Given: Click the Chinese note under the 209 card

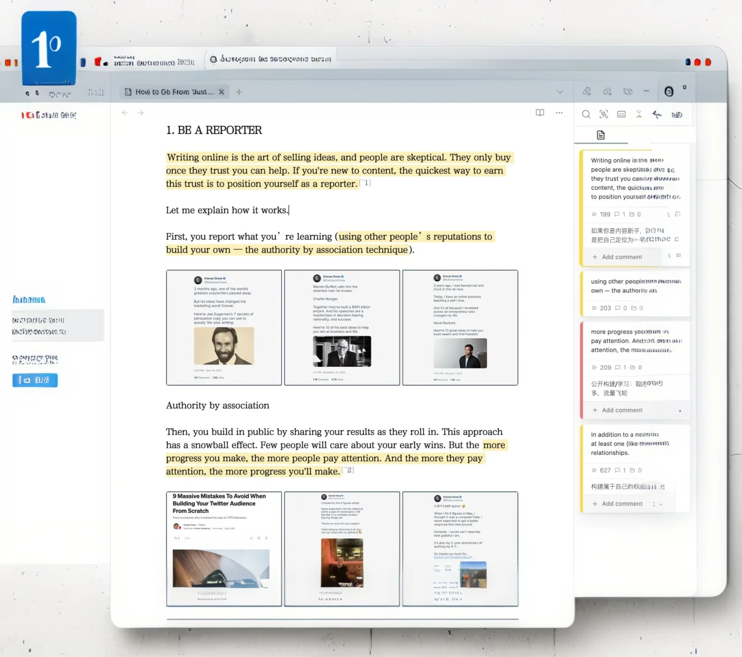Looking at the screenshot, I should pos(627,388).
